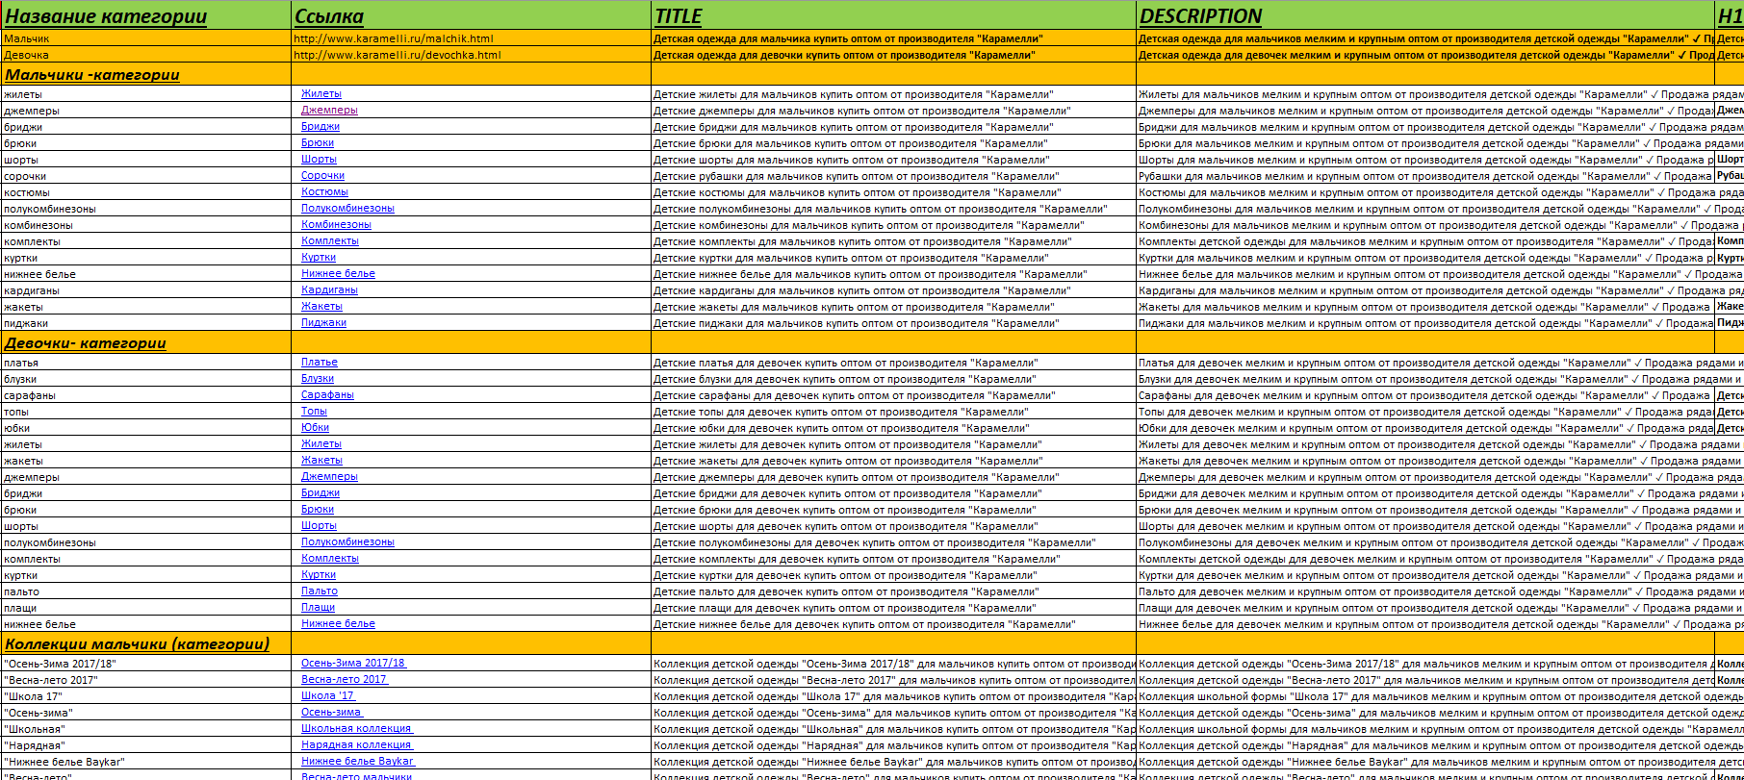
Task: Select description cell Кардиганы для мальчиков
Action: (x=1425, y=290)
